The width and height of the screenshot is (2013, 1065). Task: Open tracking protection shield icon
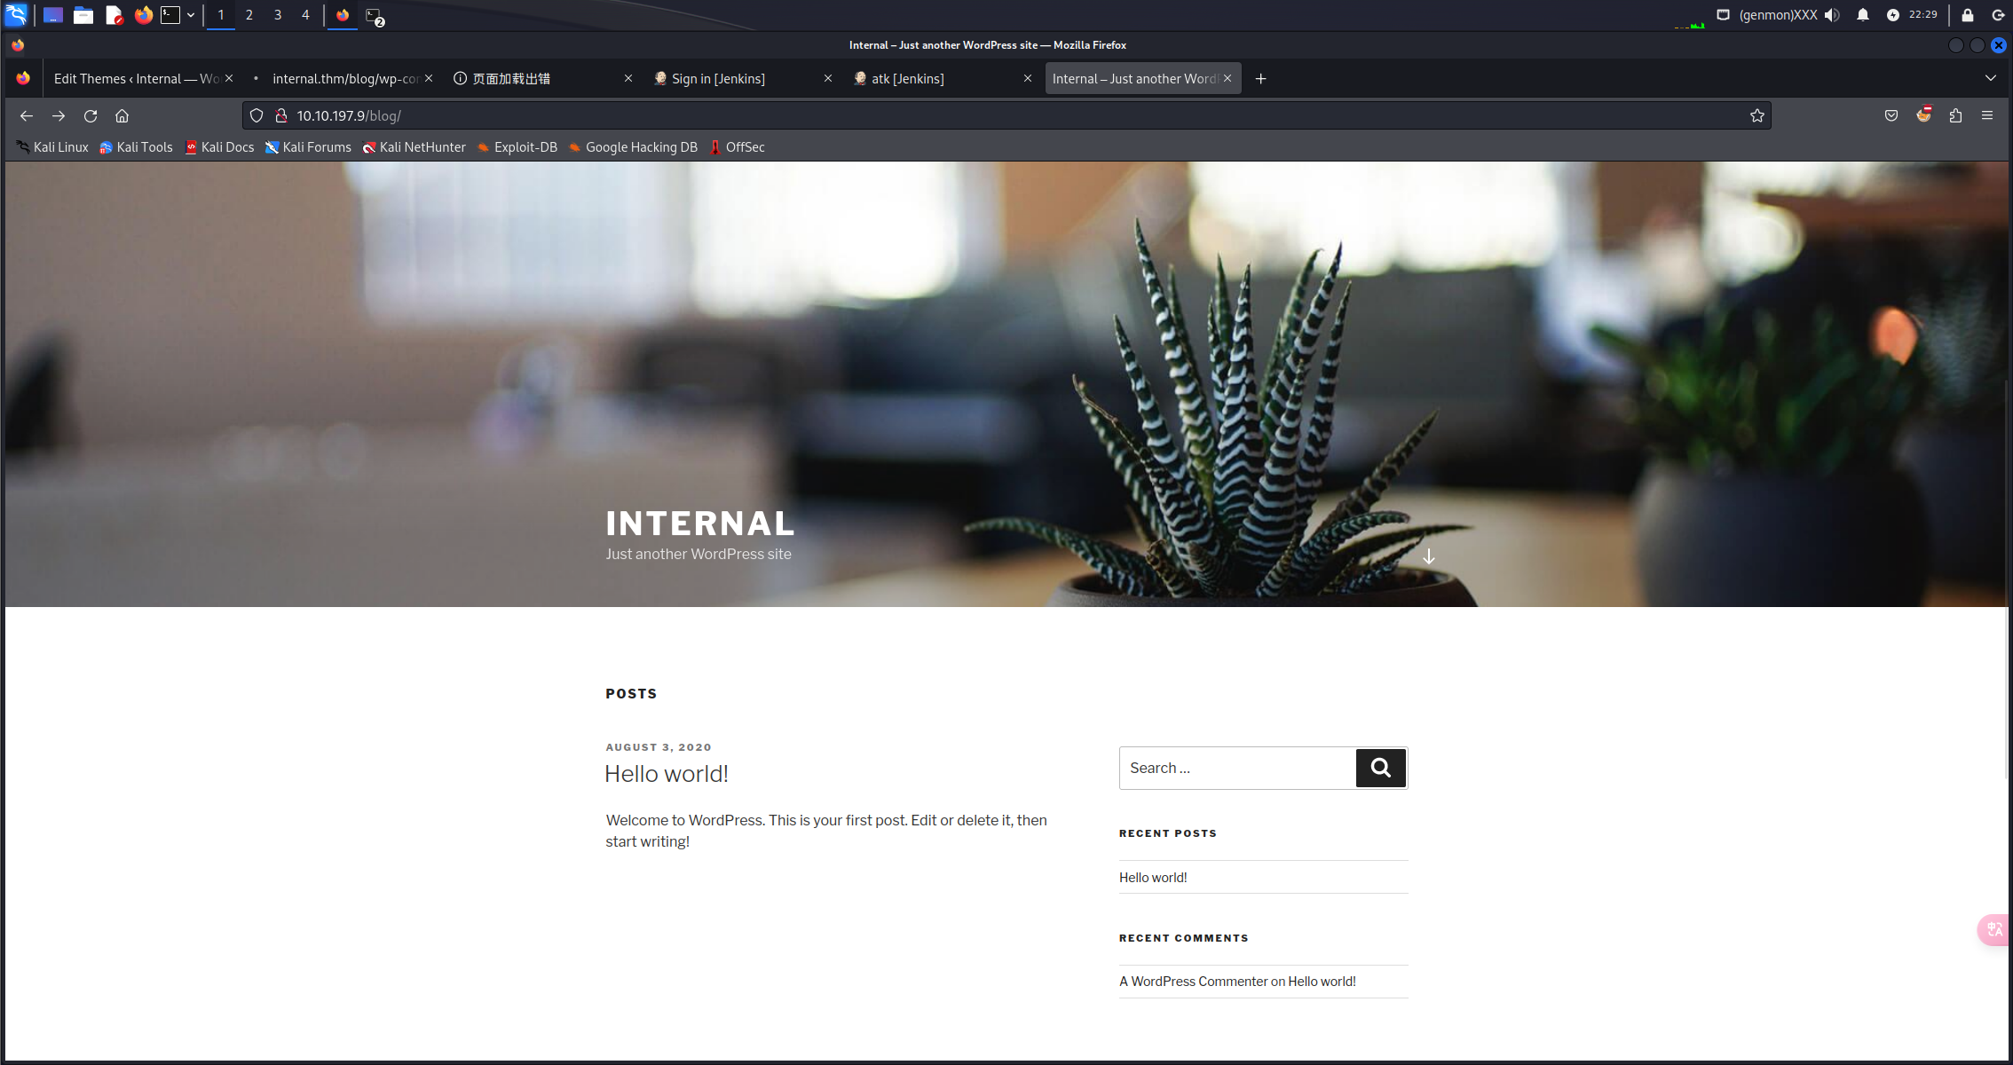pos(257,116)
